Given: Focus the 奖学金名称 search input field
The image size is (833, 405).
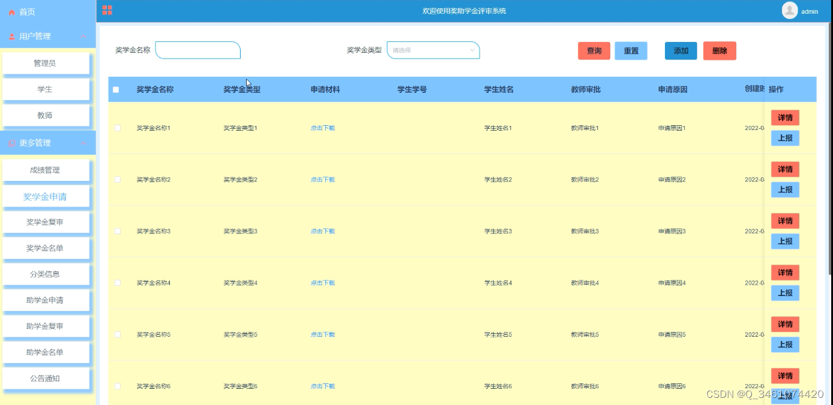Looking at the screenshot, I should (x=198, y=50).
